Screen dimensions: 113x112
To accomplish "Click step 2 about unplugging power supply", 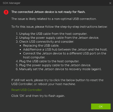I will tap(57, 38).
